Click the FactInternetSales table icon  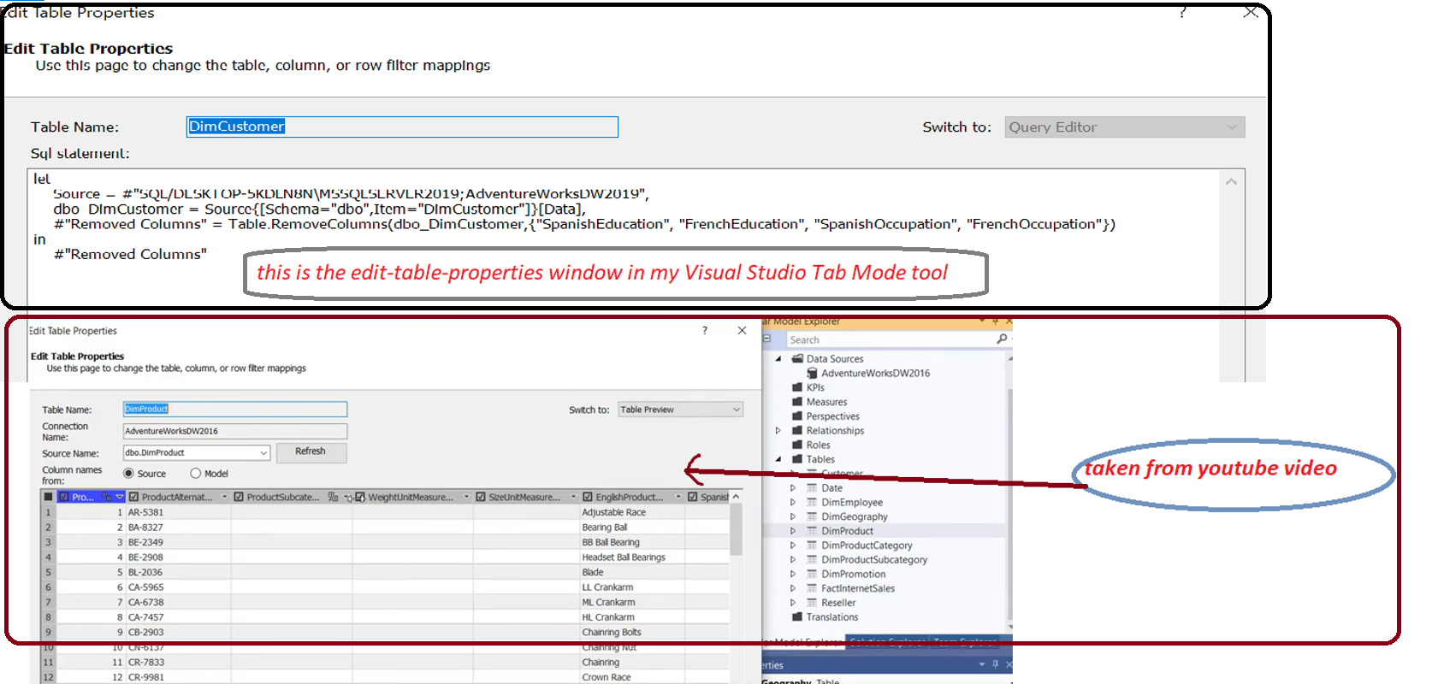(x=812, y=588)
